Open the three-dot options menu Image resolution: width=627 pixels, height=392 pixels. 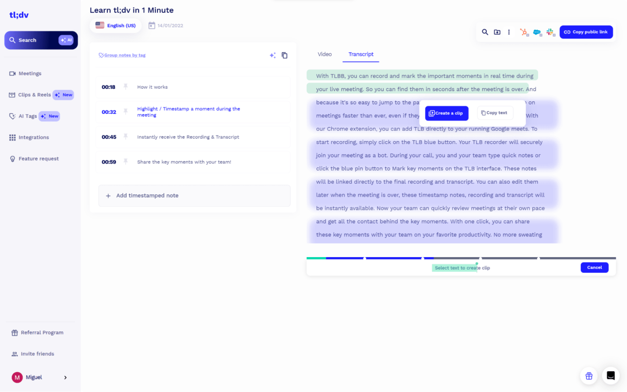coord(509,32)
